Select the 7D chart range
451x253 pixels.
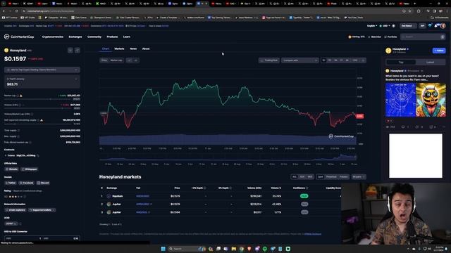pyautogui.click(x=330, y=60)
